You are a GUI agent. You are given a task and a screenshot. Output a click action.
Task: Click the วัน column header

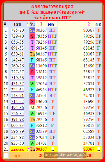coord(32,24)
